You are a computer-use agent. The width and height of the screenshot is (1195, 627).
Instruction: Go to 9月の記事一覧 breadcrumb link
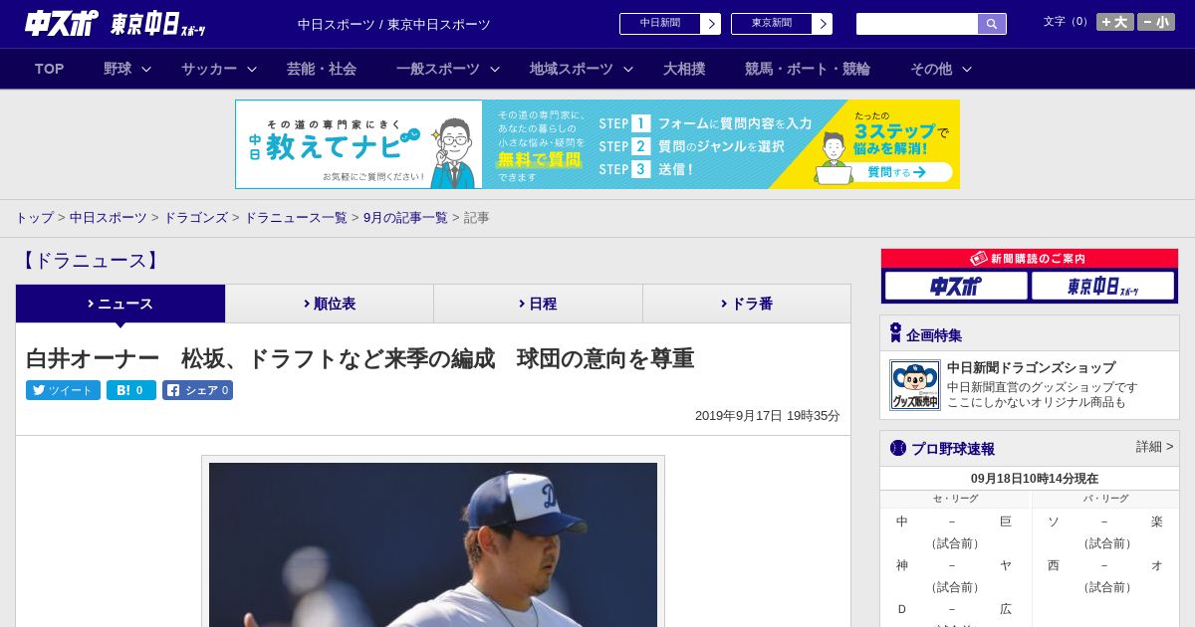(x=405, y=217)
